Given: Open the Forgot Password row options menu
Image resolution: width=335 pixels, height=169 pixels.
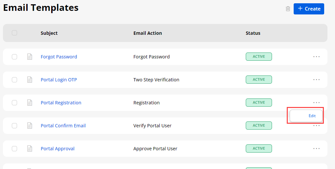Looking at the screenshot, I should coord(316,57).
